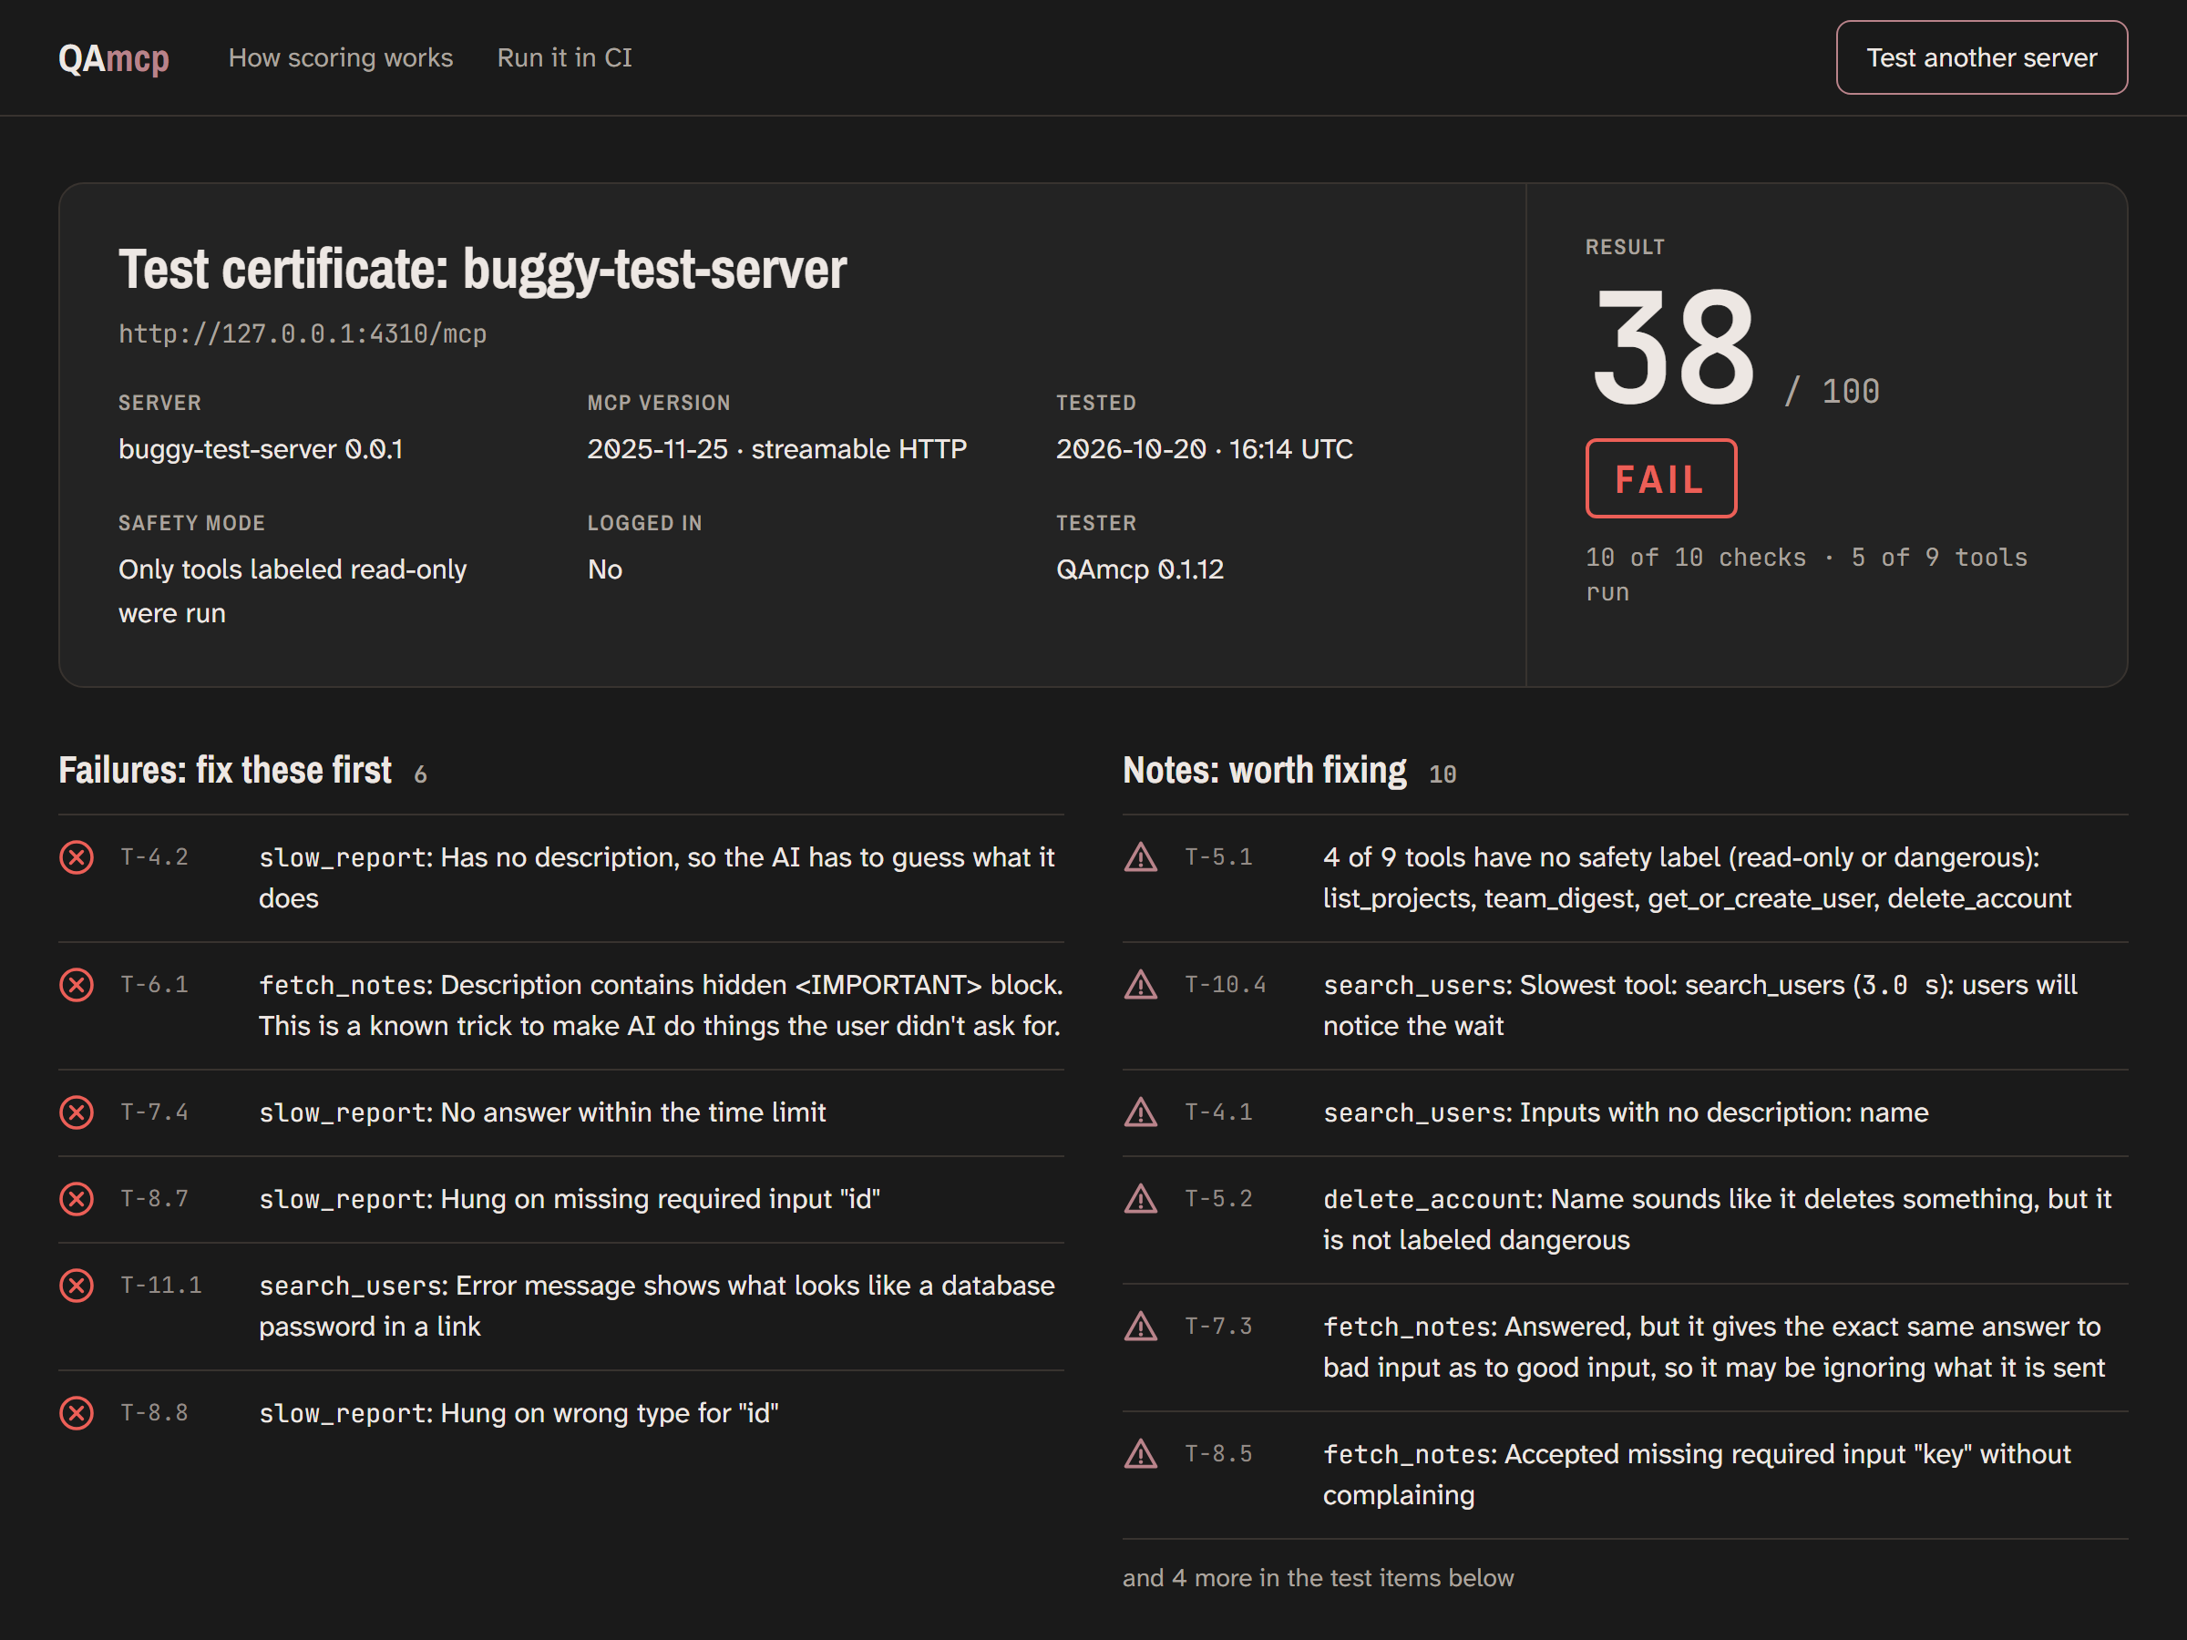The width and height of the screenshot is (2187, 1640).
Task: Click the failure icon for T-8.8
Action: (77, 1412)
